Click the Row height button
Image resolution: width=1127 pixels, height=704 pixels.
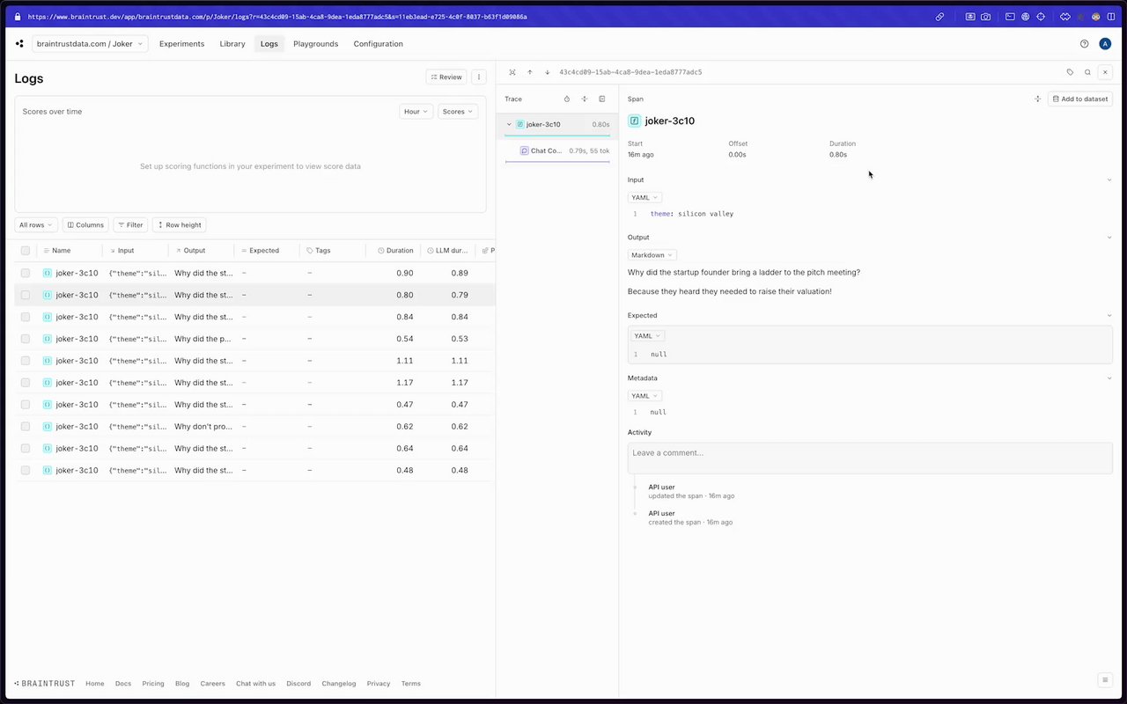179,225
